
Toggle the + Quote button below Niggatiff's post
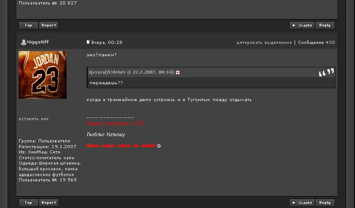[x=302, y=203]
